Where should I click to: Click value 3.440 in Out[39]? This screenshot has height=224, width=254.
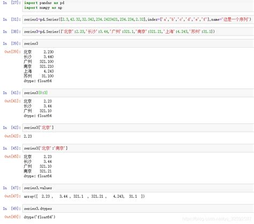49,57
